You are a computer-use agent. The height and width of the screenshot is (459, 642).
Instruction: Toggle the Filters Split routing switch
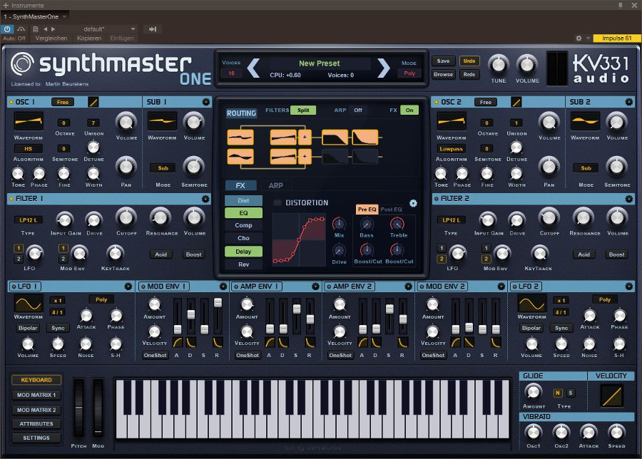coord(303,110)
